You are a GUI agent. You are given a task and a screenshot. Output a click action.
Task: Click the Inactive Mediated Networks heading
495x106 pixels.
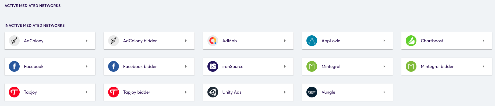(35, 25)
